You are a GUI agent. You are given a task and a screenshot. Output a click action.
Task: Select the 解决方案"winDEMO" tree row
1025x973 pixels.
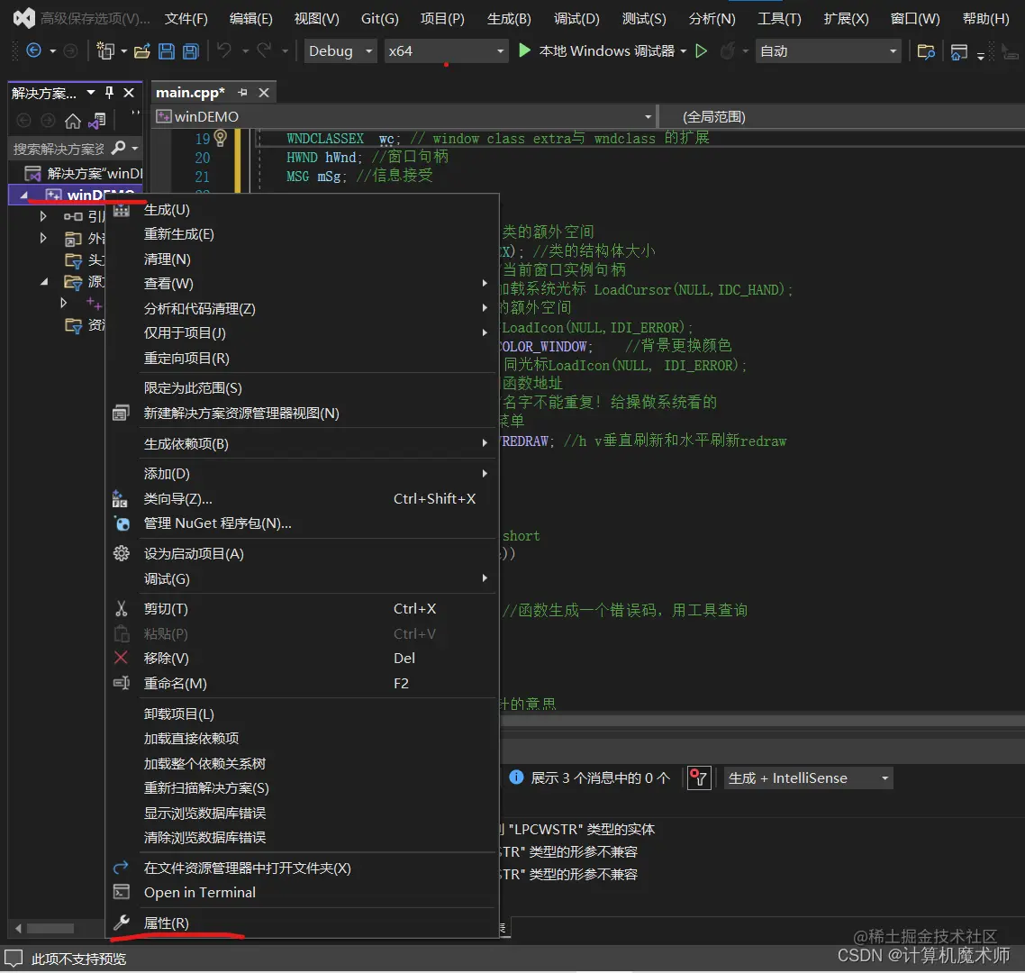77,173
